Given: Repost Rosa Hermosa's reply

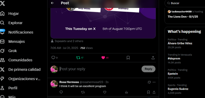Looking at the screenshot, I should (x=83, y=92).
